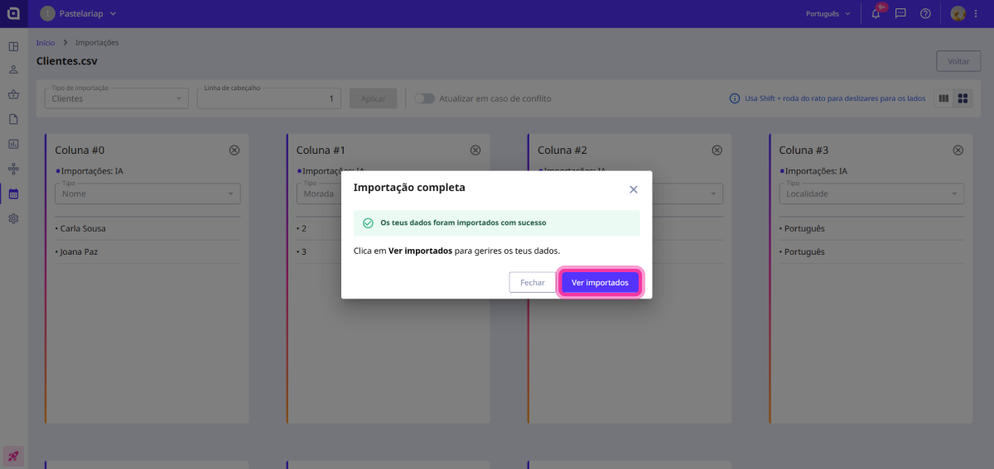Open the help question mark icon

[x=925, y=14]
